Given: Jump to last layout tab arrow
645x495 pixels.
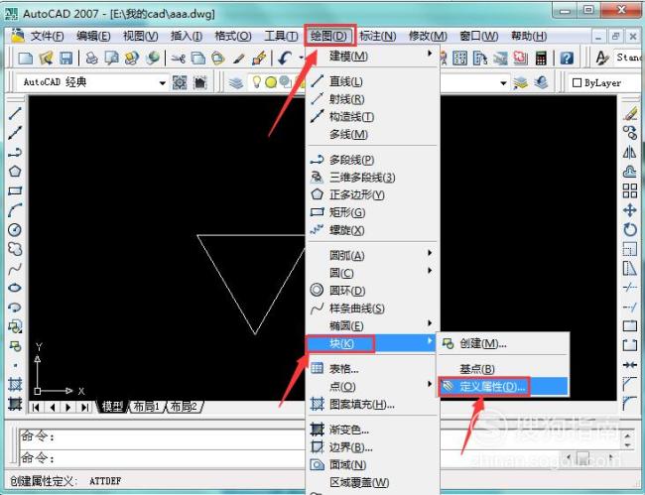Looking at the screenshot, I should click(x=84, y=408).
